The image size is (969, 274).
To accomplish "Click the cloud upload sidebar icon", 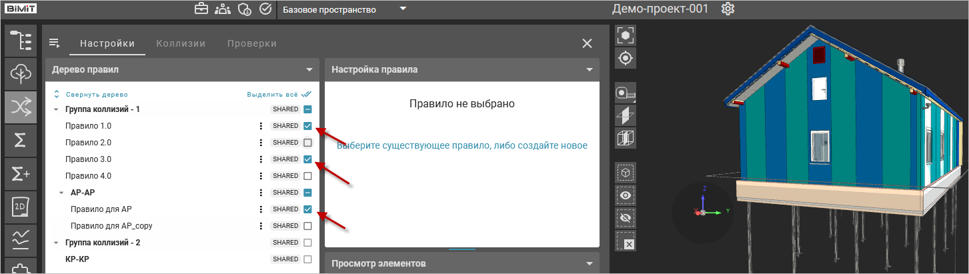I will click(x=20, y=73).
